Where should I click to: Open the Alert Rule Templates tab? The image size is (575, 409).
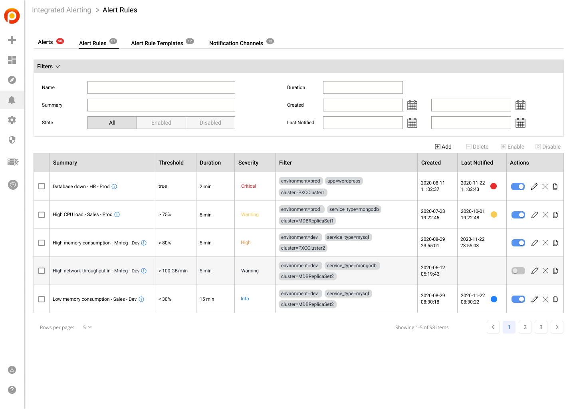pyautogui.click(x=157, y=43)
